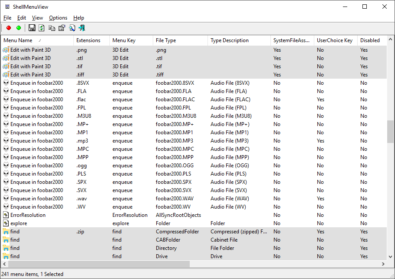This screenshot has width=395, height=279.
Task: Click the red Disable Selected Items icon
Action: click(9, 28)
